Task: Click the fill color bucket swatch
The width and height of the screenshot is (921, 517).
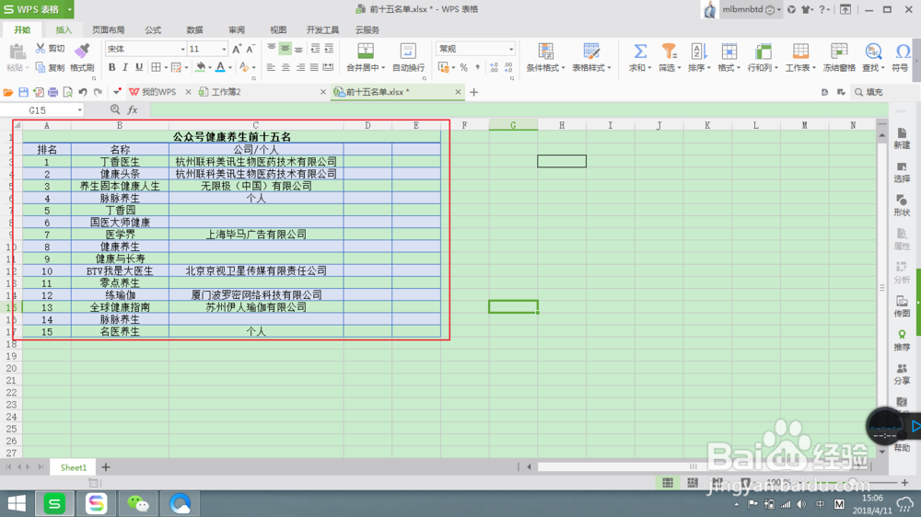Action: pos(201,67)
